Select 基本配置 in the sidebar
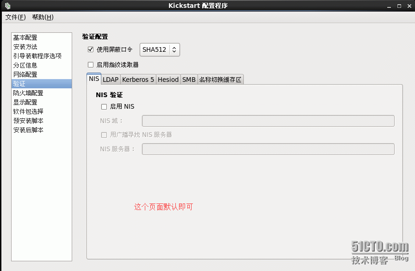Screen dimensions: 415x271 [42, 37]
